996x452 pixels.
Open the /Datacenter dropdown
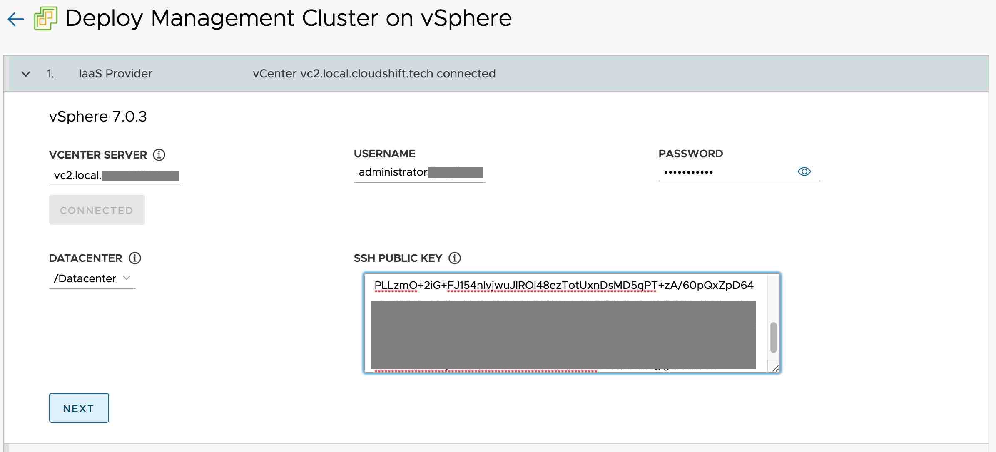tap(92, 278)
